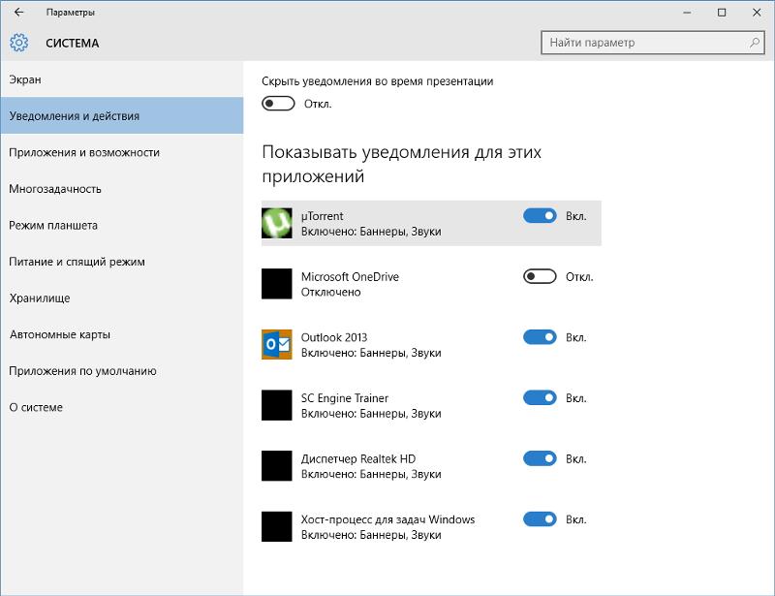Click the µTorrent app icon
The image size is (775, 596).
277,223
